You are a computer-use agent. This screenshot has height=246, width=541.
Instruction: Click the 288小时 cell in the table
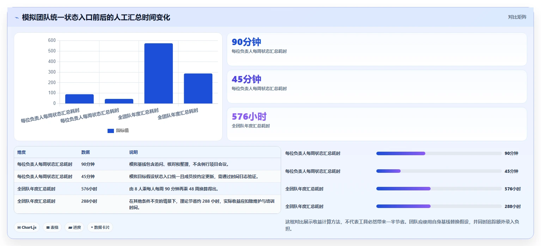pyautogui.click(x=89, y=201)
